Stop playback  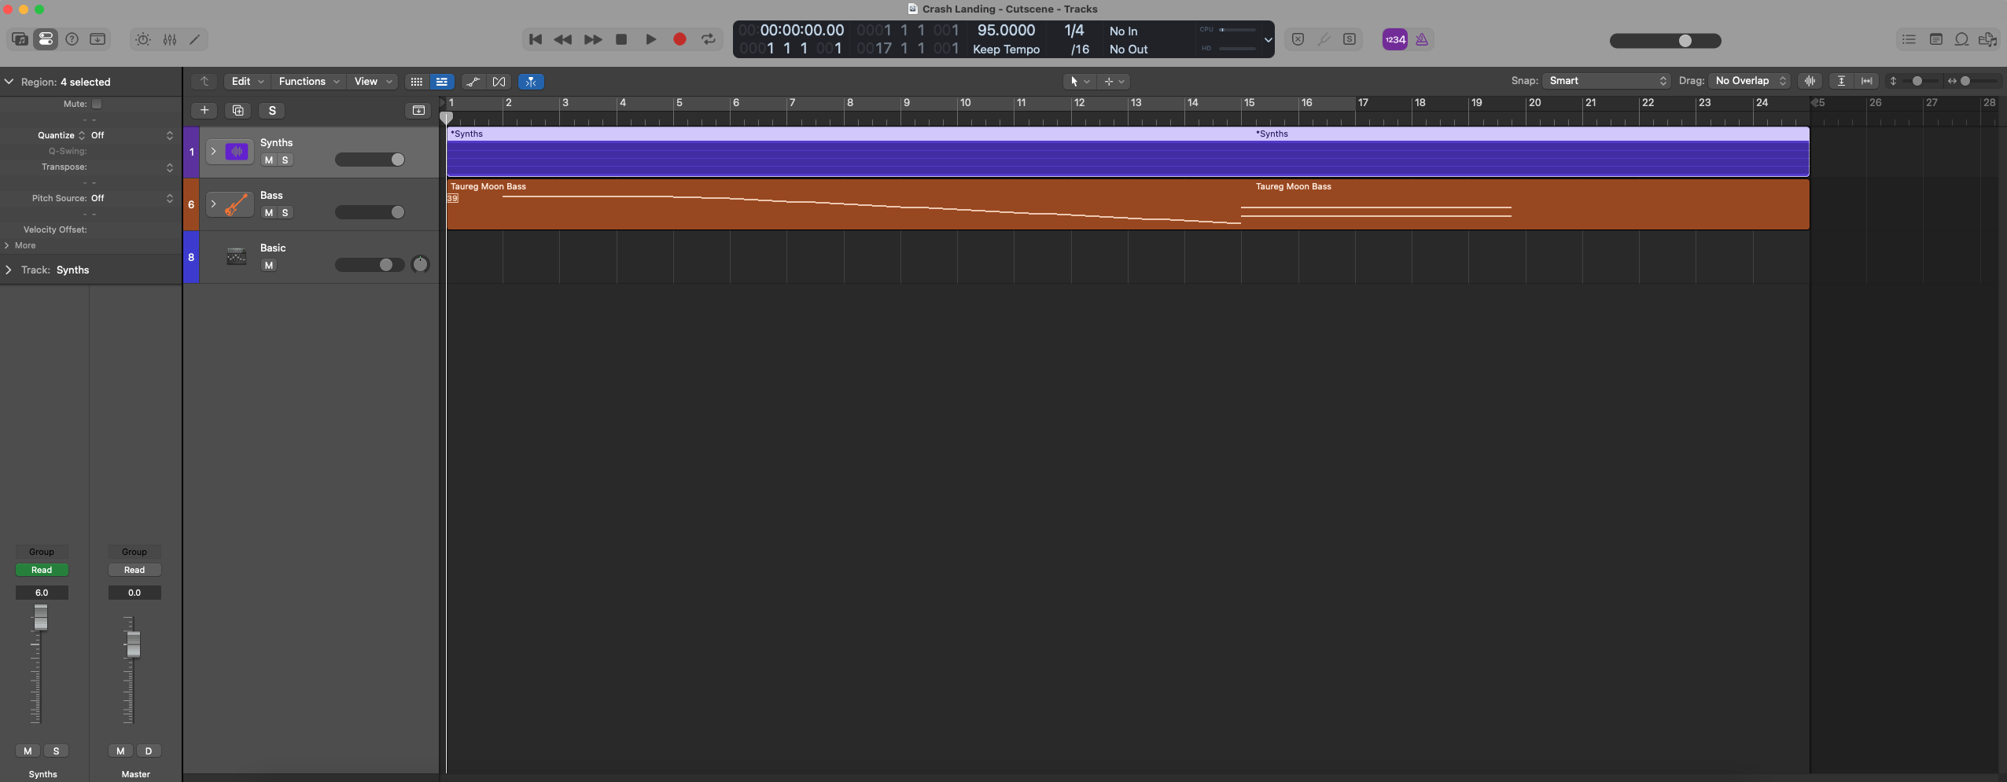pos(621,39)
